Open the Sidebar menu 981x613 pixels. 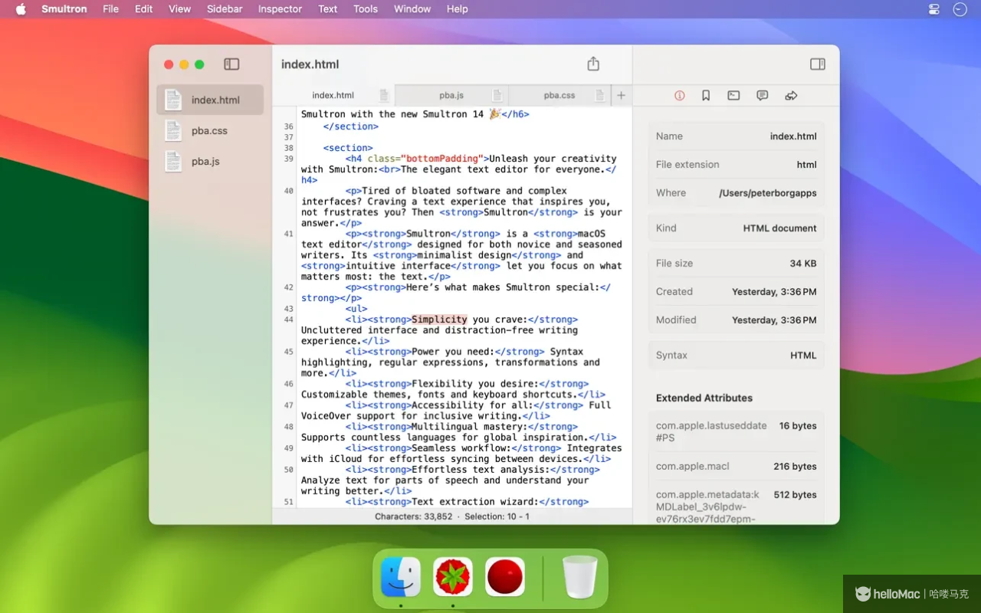pyautogui.click(x=225, y=9)
